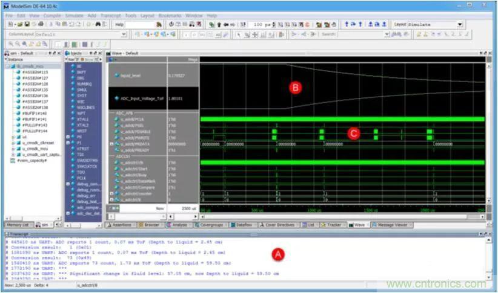
Task: Open the Simulate menu
Action: (73, 15)
